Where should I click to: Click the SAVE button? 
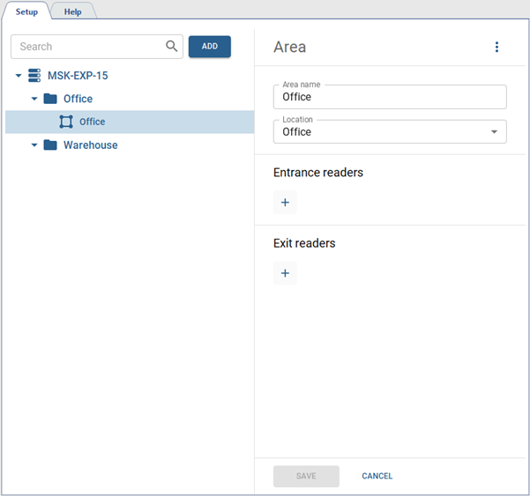point(306,476)
